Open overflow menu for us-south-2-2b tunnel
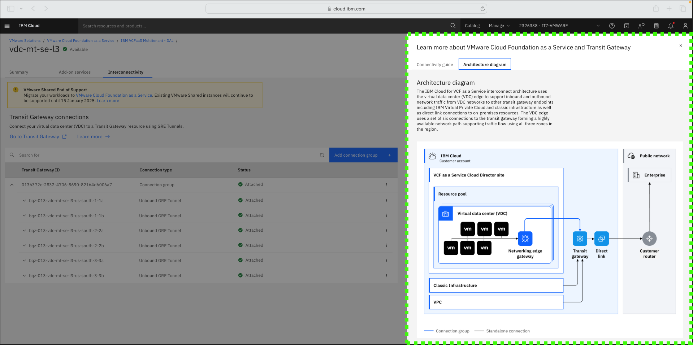The width and height of the screenshot is (693, 345). [x=386, y=245]
